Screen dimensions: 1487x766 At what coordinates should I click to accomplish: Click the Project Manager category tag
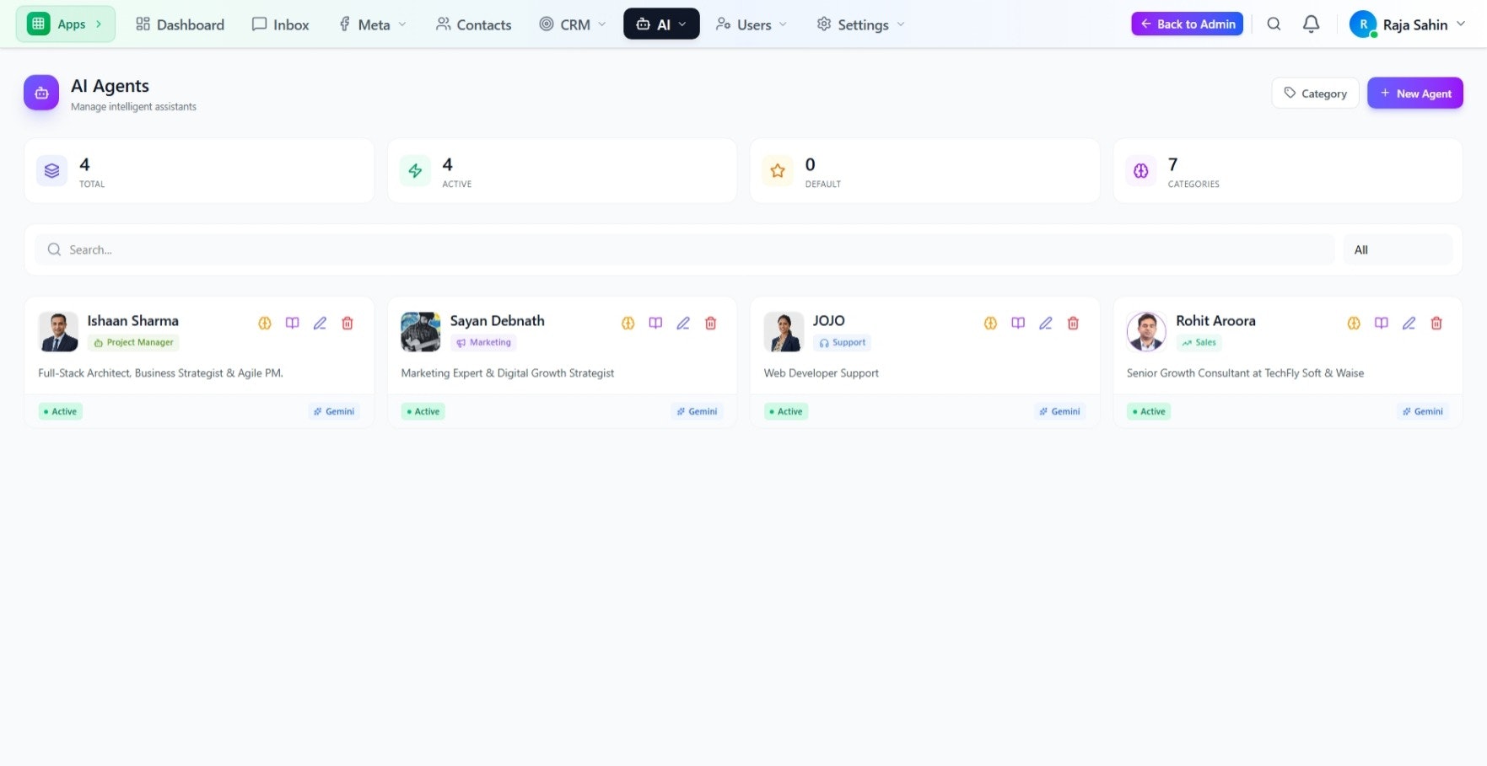coord(133,343)
